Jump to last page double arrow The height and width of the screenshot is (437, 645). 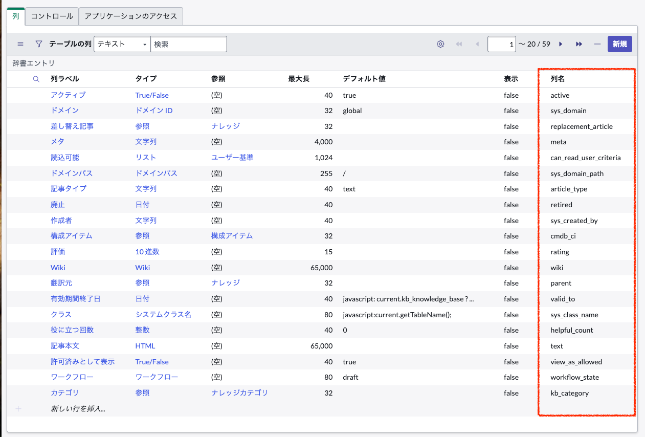point(579,44)
